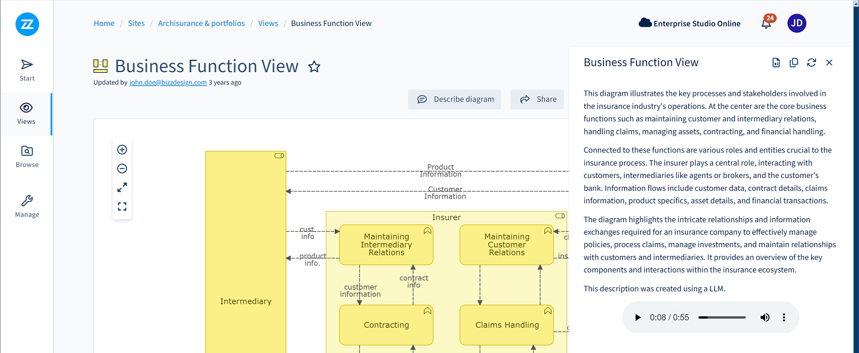
Task: Select the Claims Handling function in diagram
Action: tap(506, 325)
